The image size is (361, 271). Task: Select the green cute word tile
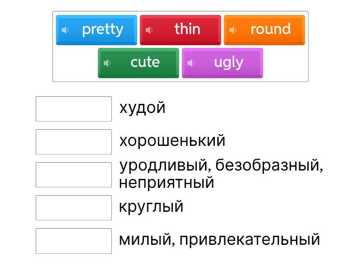click(145, 62)
